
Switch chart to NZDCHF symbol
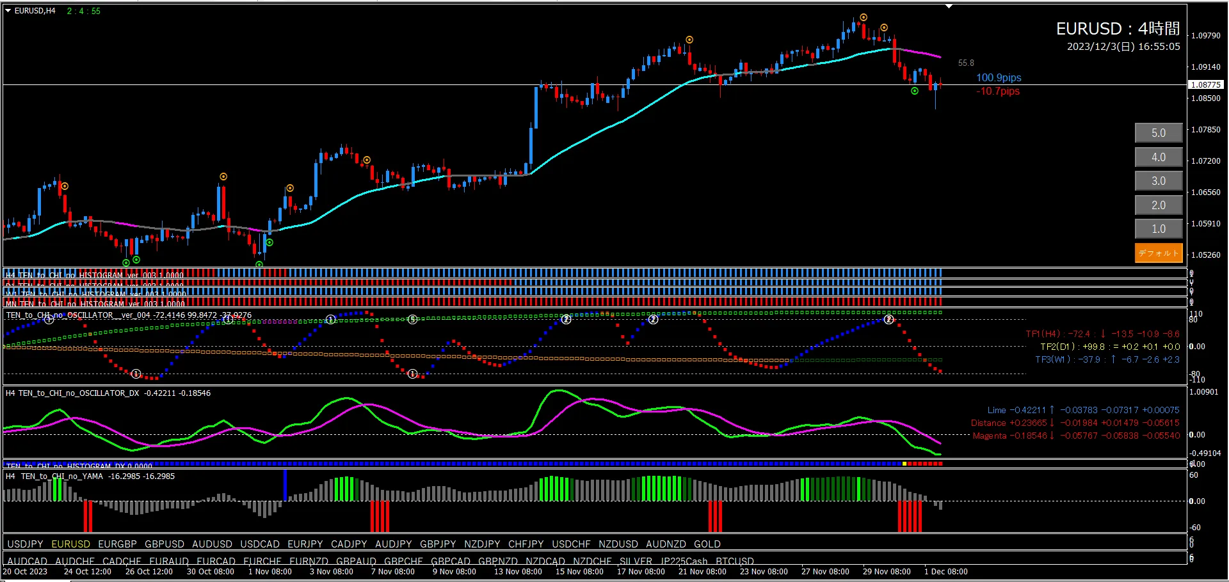coord(593,562)
